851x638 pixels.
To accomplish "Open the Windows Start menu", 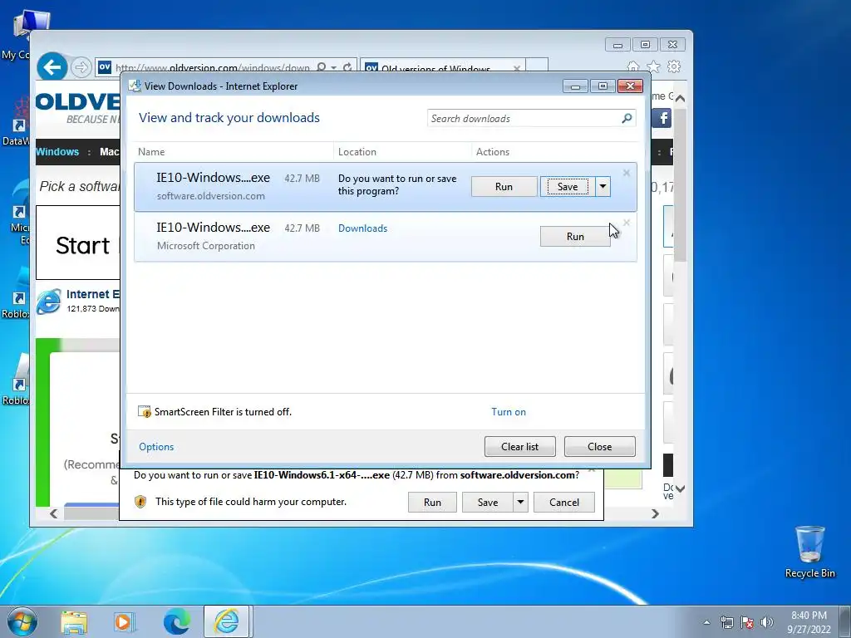I will (x=22, y=621).
